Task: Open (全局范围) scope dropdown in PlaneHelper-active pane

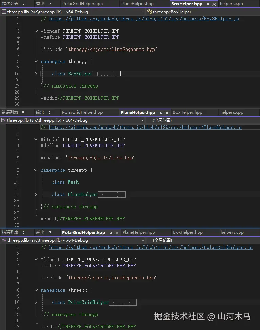Action: 203,120
